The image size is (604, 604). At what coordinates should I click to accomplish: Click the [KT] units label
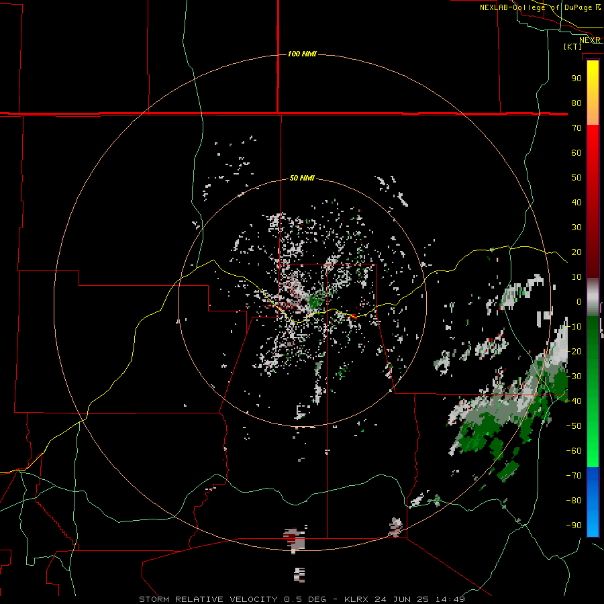coord(573,46)
